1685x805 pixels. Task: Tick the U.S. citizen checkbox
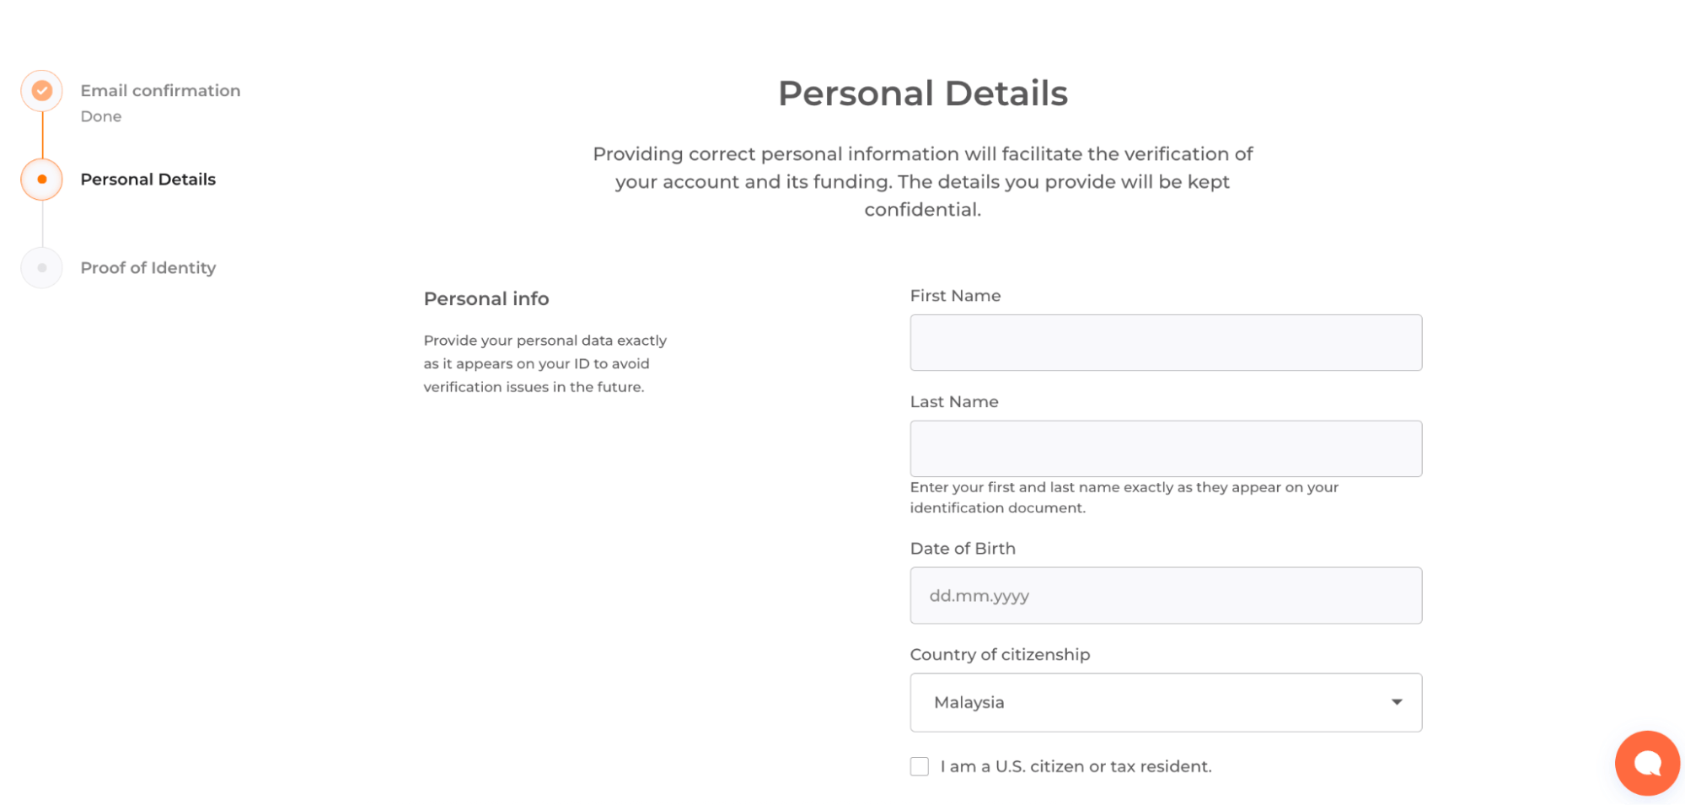point(920,766)
